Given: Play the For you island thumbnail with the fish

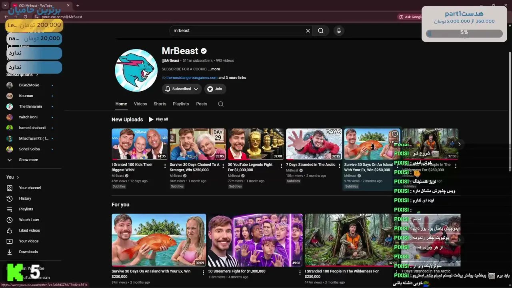Looking at the screenshot, I should pyautogui.click(x=159, y=240).
